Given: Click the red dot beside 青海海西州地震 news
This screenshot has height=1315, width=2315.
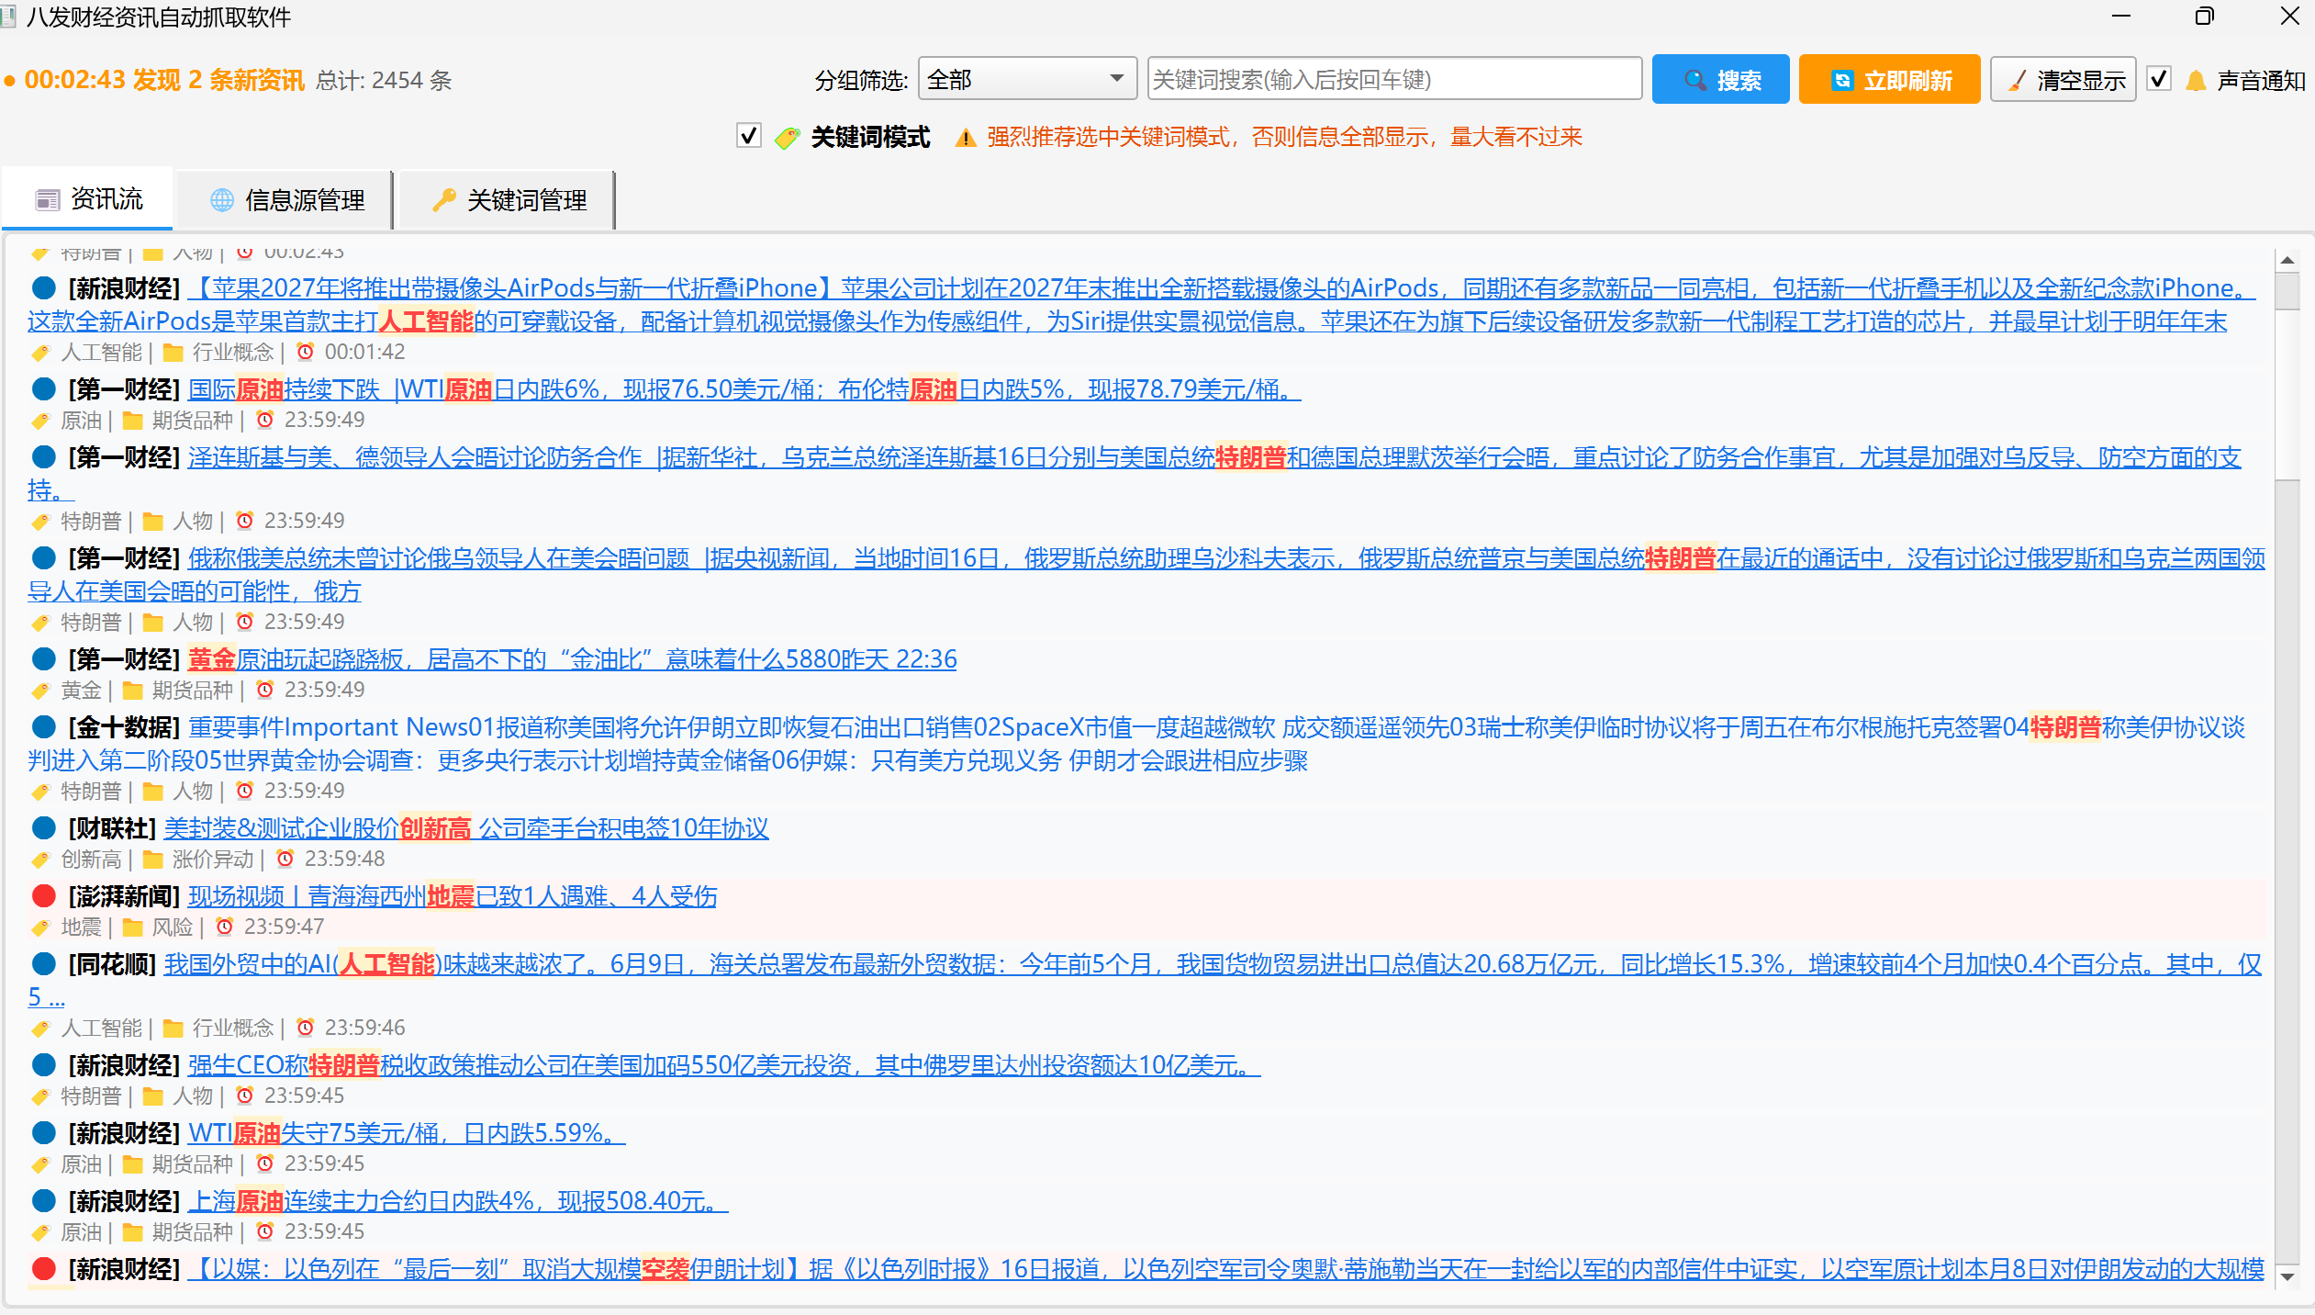Looking at the screenshot, I should pyautogui.click(x=43, y=896).
